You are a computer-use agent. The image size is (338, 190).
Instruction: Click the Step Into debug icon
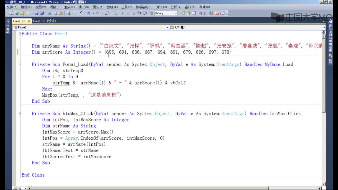pos(139,13)
